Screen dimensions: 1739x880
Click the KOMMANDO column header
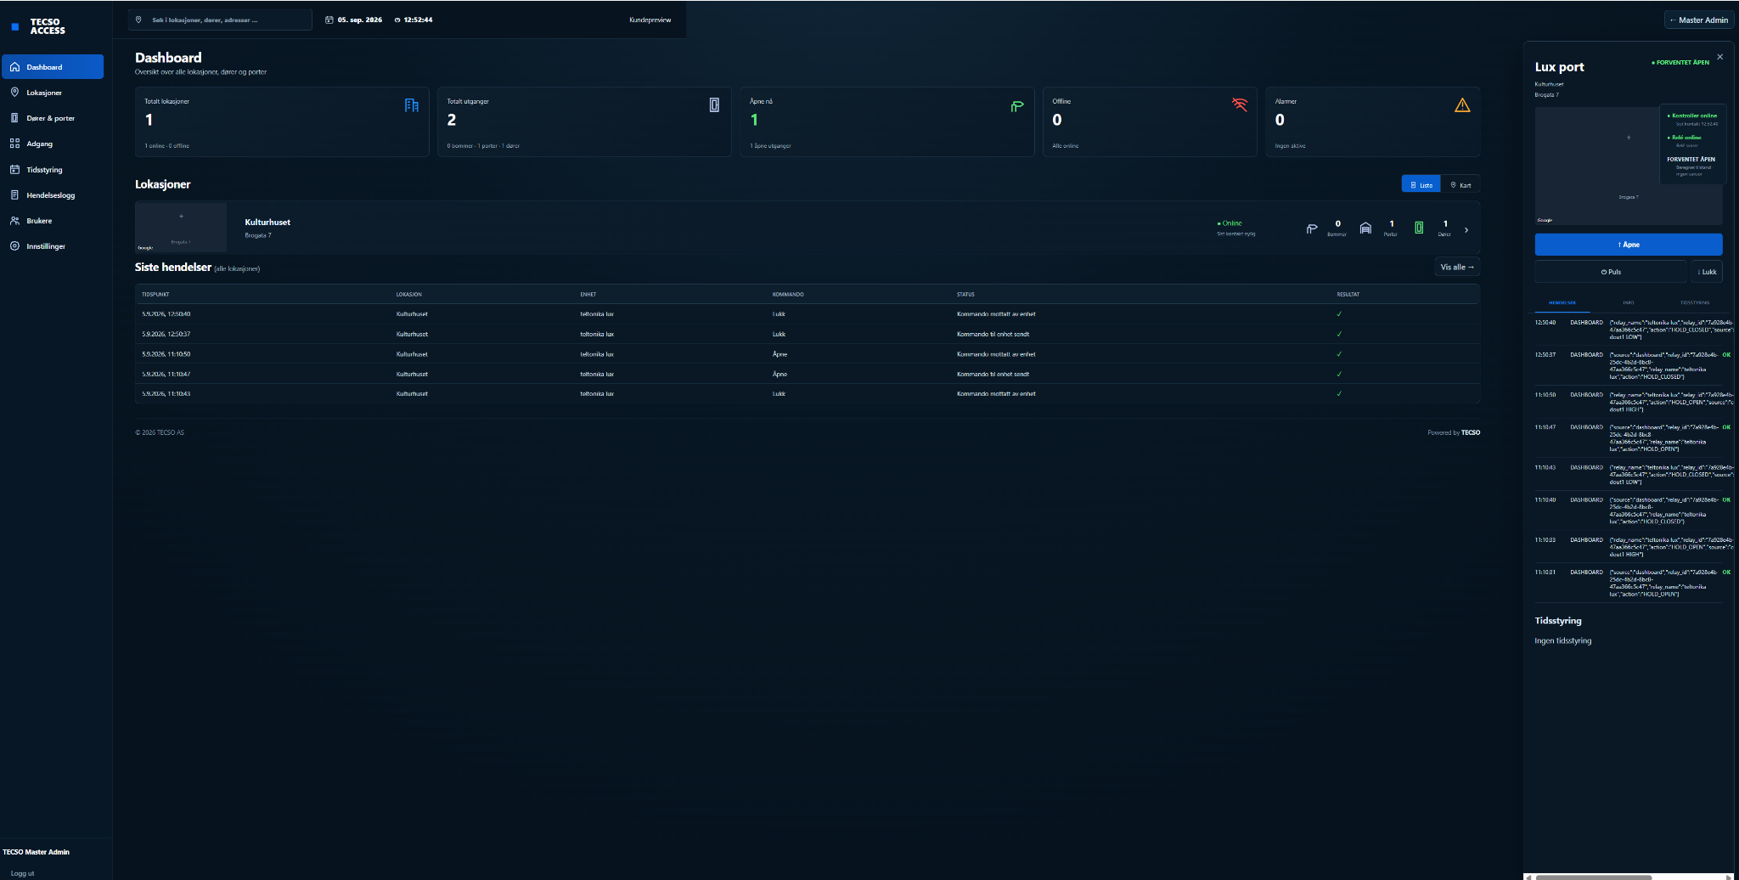click(x=788, y=295)
